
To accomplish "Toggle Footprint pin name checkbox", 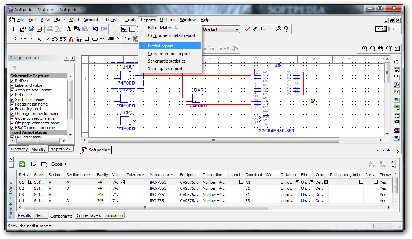I will point(12,104).
